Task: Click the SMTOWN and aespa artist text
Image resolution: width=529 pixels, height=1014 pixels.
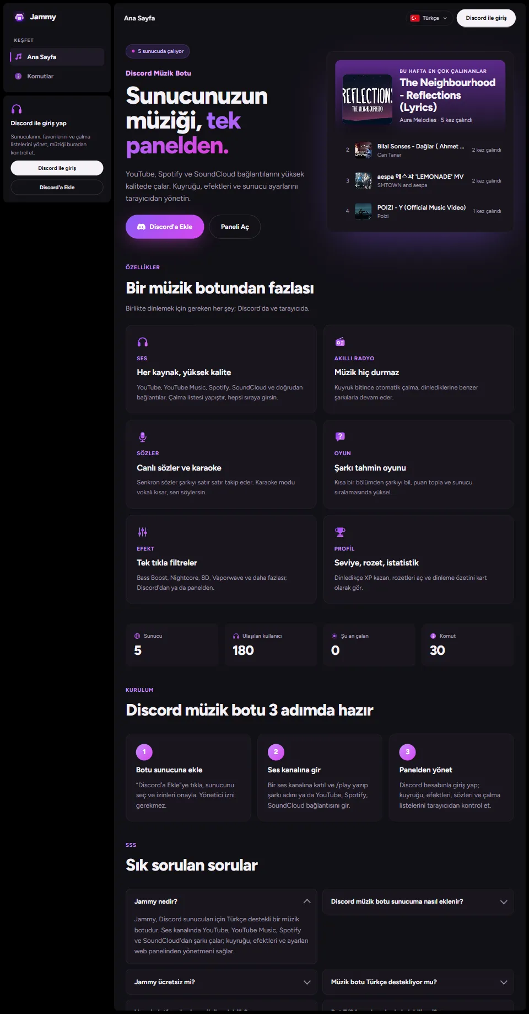Action: 402,185
